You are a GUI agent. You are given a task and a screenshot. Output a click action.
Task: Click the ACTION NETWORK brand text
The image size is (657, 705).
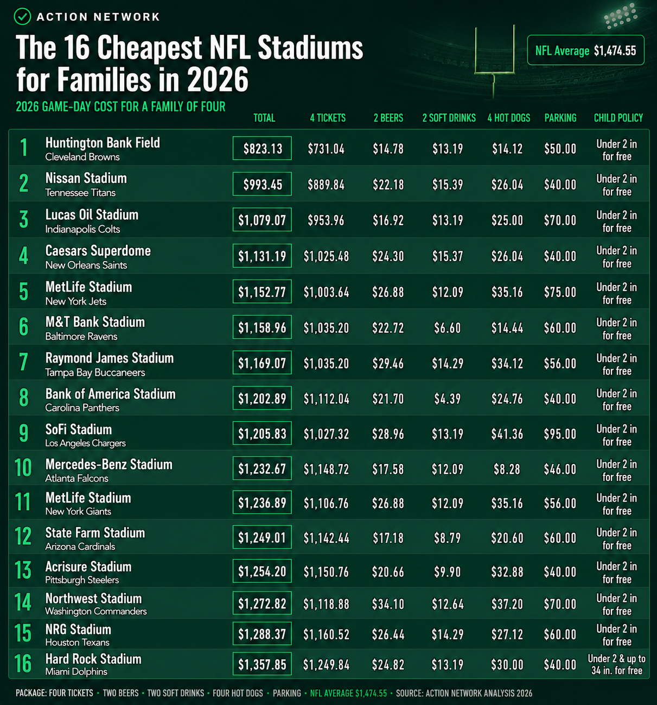98,17
